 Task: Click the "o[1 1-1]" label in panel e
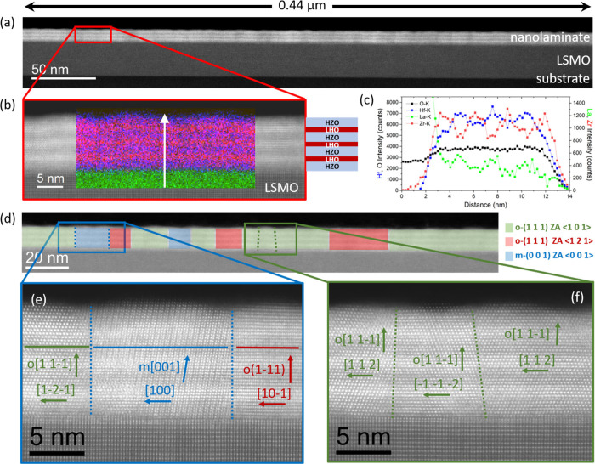(x=49, y=365)
